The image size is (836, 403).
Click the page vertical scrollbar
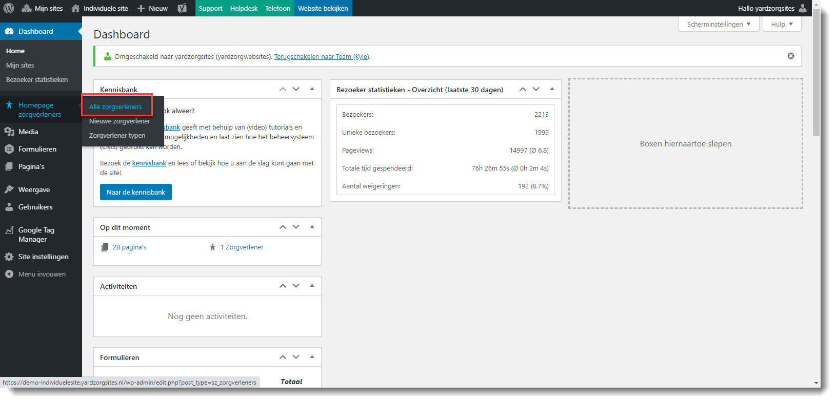[816, 72]
